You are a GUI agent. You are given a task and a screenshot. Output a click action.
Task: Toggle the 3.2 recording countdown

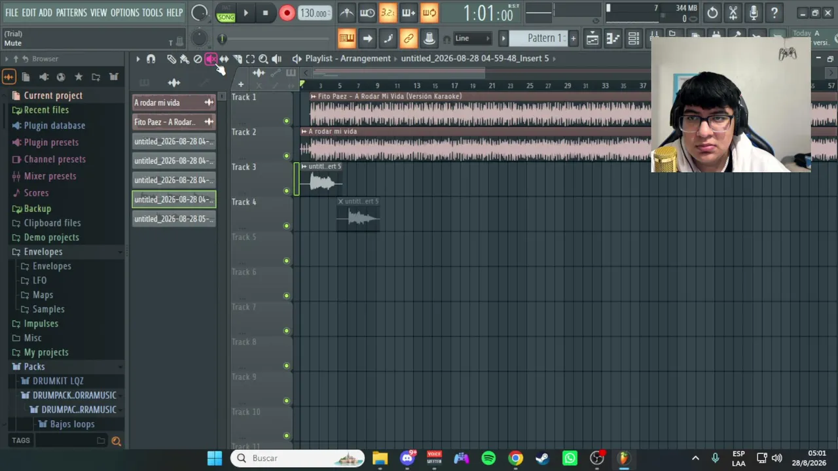[x=388, y=12]
